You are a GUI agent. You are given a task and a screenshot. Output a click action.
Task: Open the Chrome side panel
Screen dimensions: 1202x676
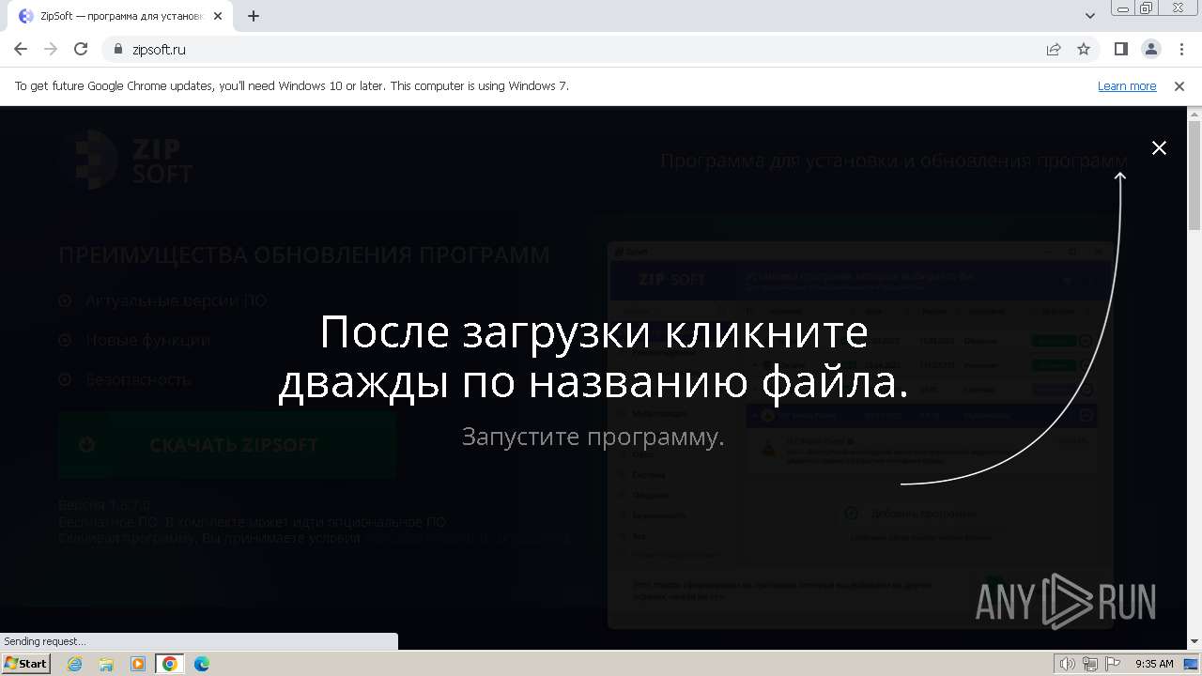(x=1121, y=49)
